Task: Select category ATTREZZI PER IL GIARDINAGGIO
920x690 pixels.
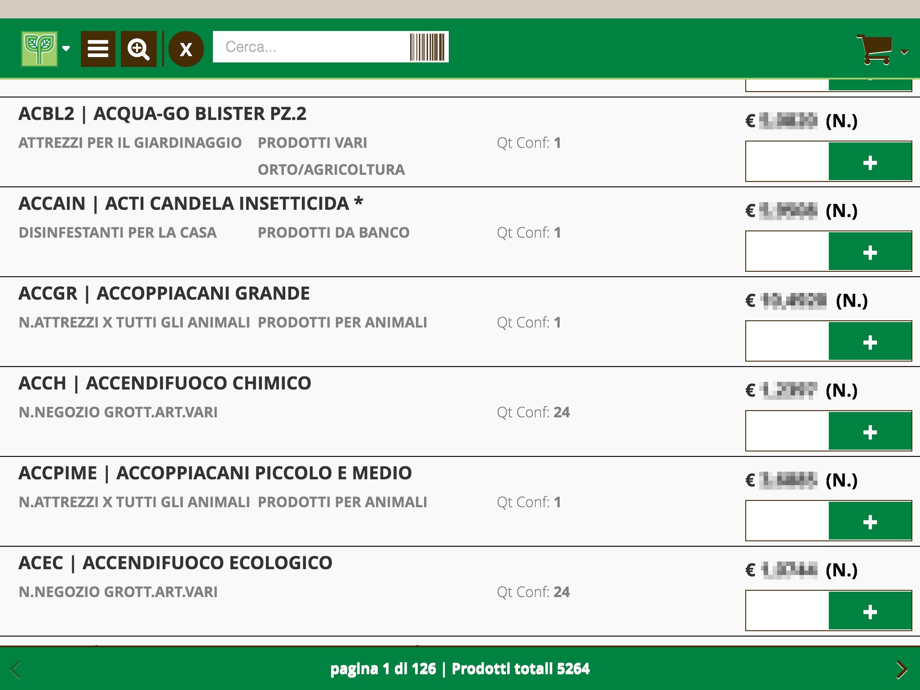Action: 130,143
